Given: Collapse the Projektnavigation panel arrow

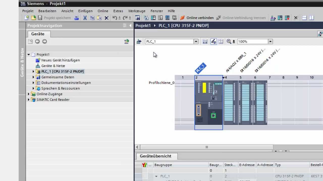Looking at the screenshot, I should [x=130, y=25].
